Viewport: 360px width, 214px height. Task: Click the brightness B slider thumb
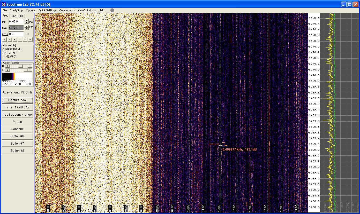pyautogui.click(x=20, y=66)
